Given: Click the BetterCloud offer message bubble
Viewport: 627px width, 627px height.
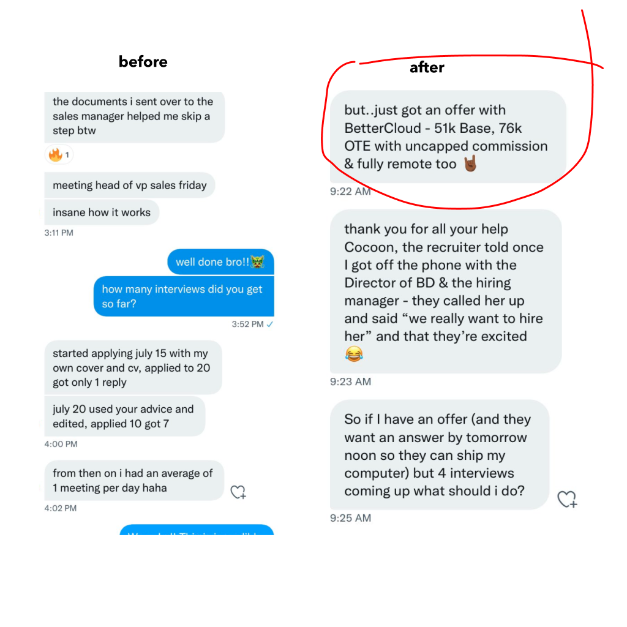Looking at the screenshot, I should click(447, 137).
